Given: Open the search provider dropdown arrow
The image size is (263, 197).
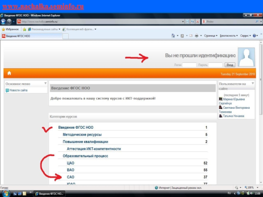Looking at the screenshot, I should click(x=261, y=22).
